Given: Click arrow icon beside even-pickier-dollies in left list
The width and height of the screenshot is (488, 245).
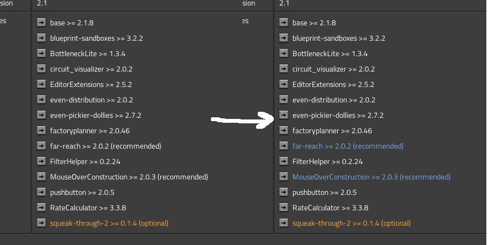Looking at the screenshot, I should 41,115.
